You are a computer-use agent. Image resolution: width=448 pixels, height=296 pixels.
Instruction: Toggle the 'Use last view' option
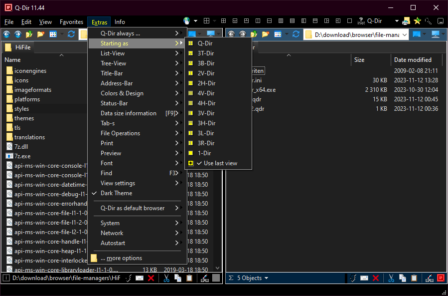tap(220, 163)
